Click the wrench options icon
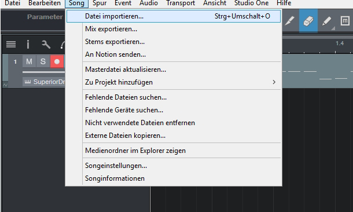 coord(46,45)
